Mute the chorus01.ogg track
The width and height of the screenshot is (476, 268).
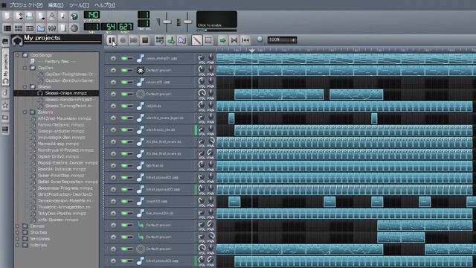(x=124, y=82)
